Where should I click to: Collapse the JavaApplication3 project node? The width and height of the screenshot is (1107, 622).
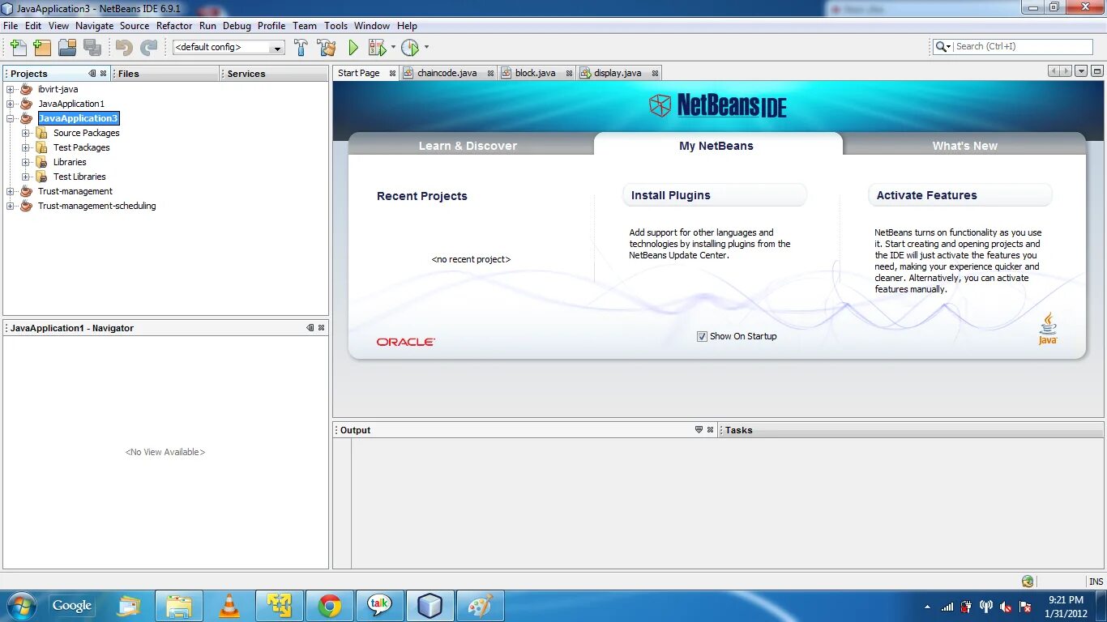[x=11, y=118]
